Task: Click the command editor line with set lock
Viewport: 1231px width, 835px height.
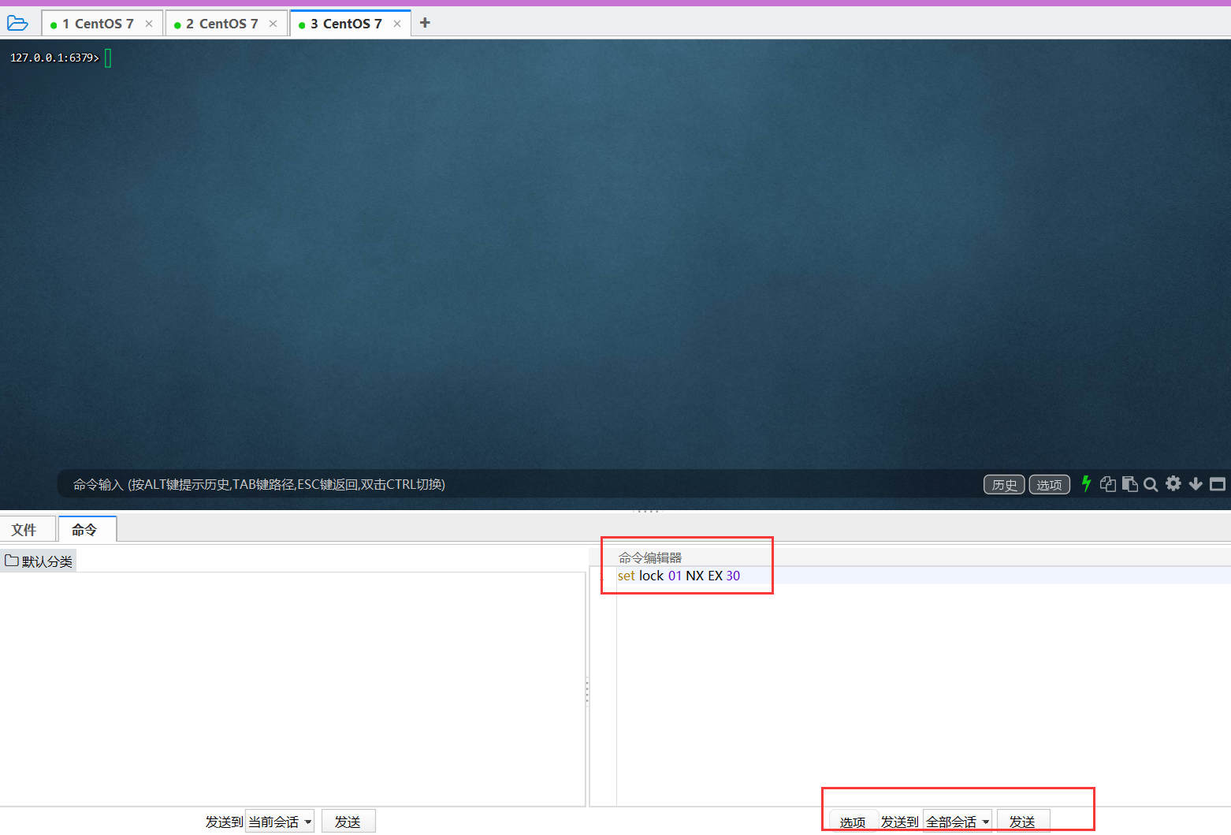Action: (679, 576)
